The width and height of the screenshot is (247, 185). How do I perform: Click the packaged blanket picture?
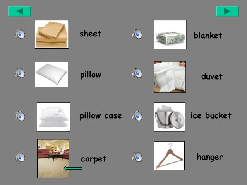point(170,35)
